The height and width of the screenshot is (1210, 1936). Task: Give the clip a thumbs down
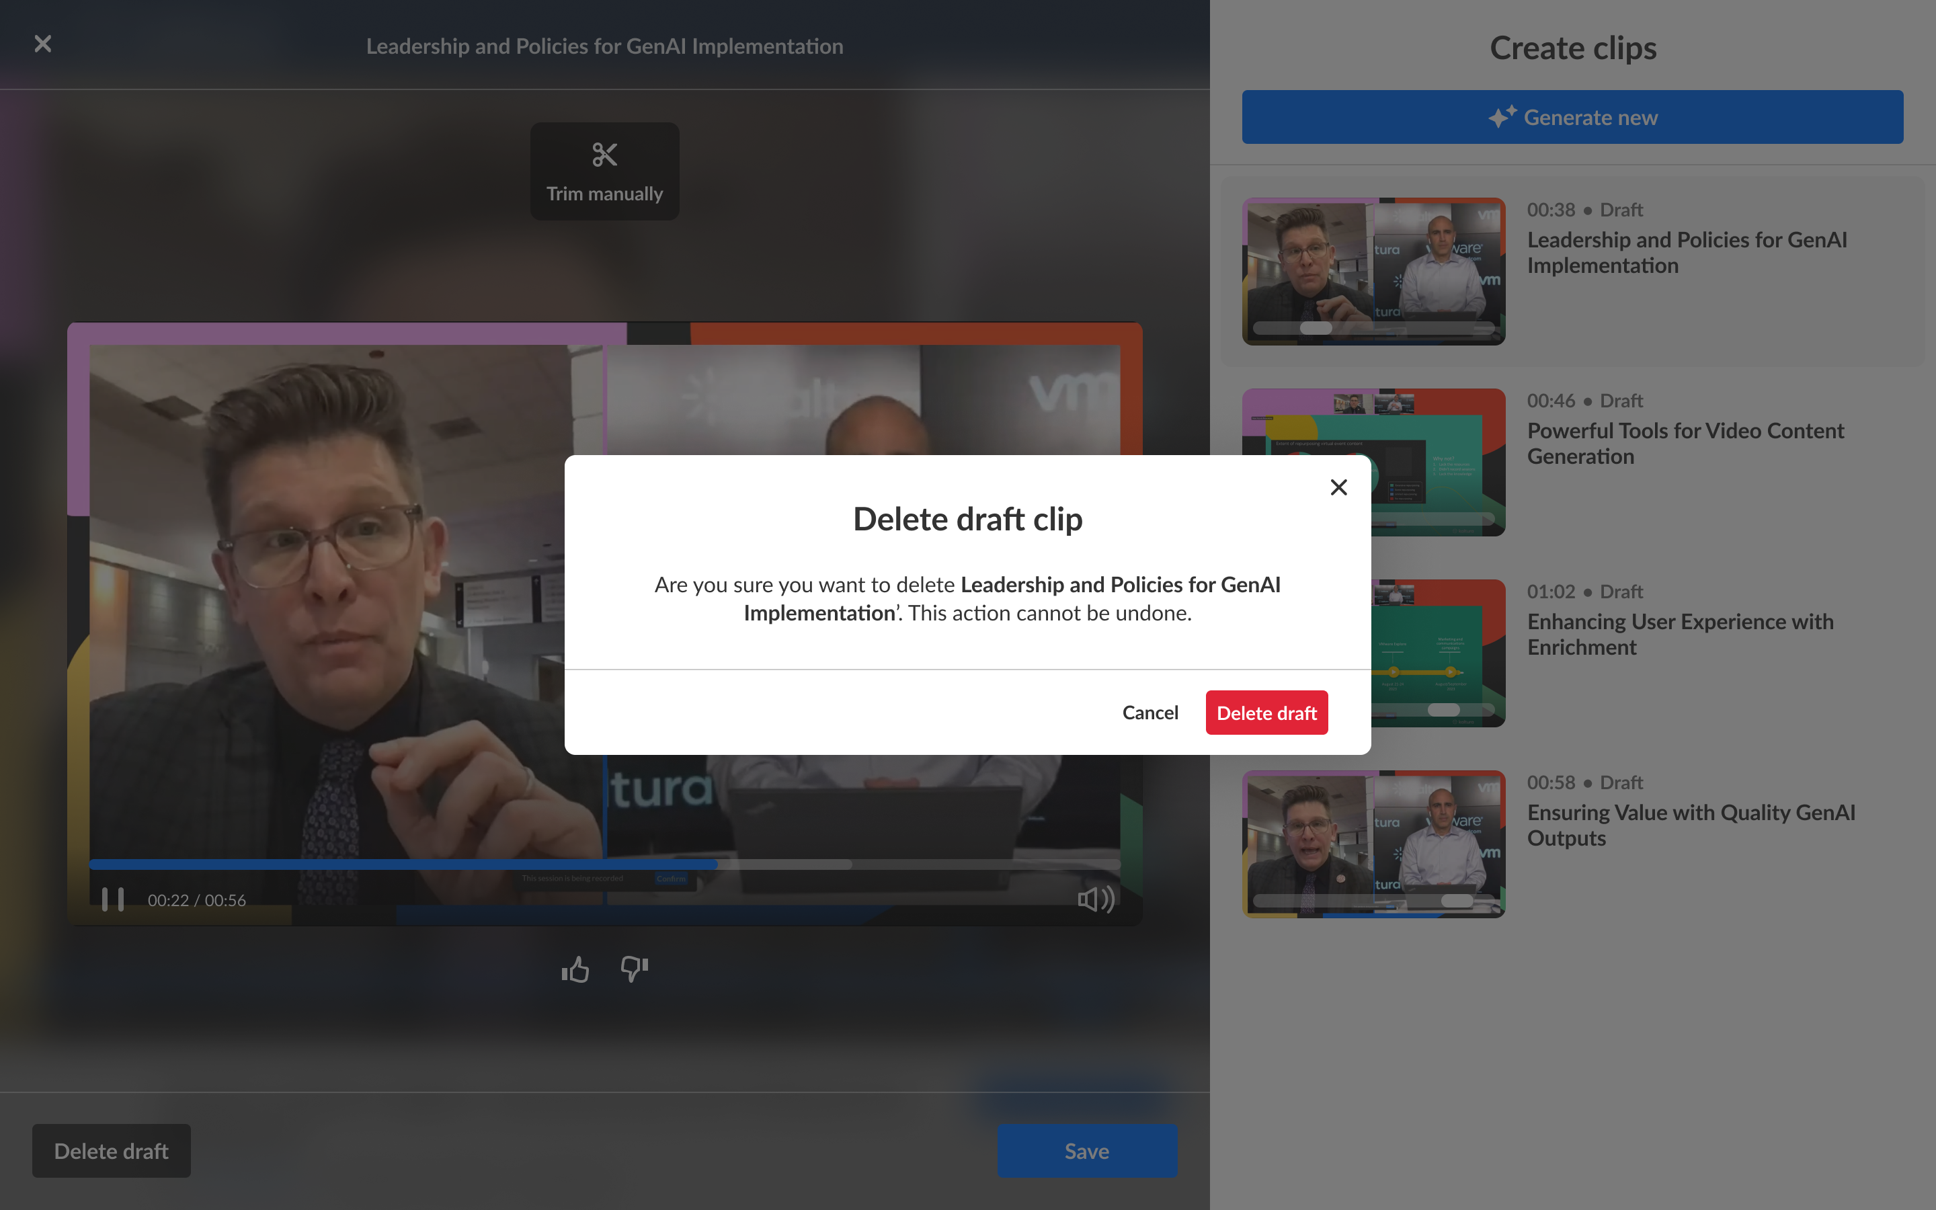[x=634, y=968]
